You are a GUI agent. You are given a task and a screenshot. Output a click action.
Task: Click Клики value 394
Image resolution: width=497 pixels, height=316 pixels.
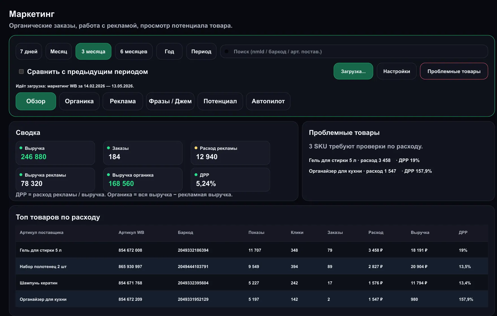[294, 267]
